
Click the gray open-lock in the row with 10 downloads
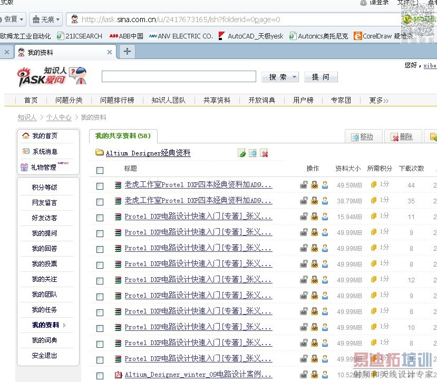(x=304, y=327)
